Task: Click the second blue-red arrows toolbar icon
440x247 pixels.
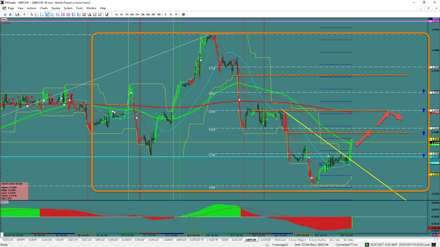Action: pyautogui.click(x=10, y=14)
